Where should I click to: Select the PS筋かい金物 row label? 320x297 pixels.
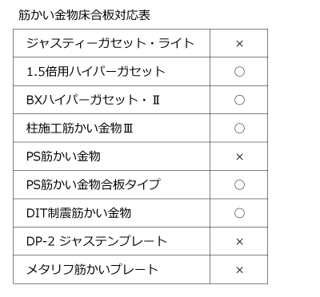63,156
